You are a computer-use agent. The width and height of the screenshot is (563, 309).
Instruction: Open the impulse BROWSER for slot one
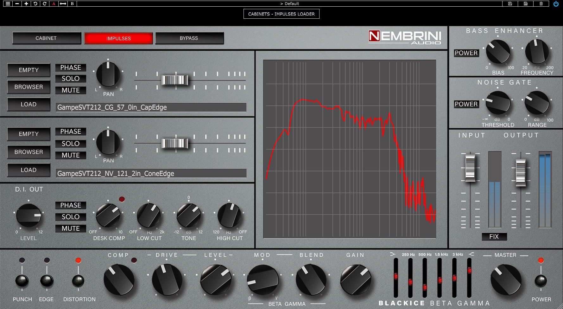tap(28, 87)
